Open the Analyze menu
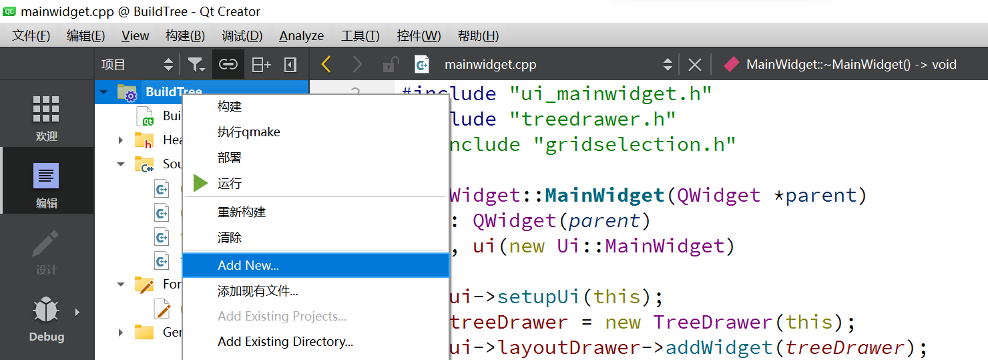The image size is (988, 360). (302, 35)
